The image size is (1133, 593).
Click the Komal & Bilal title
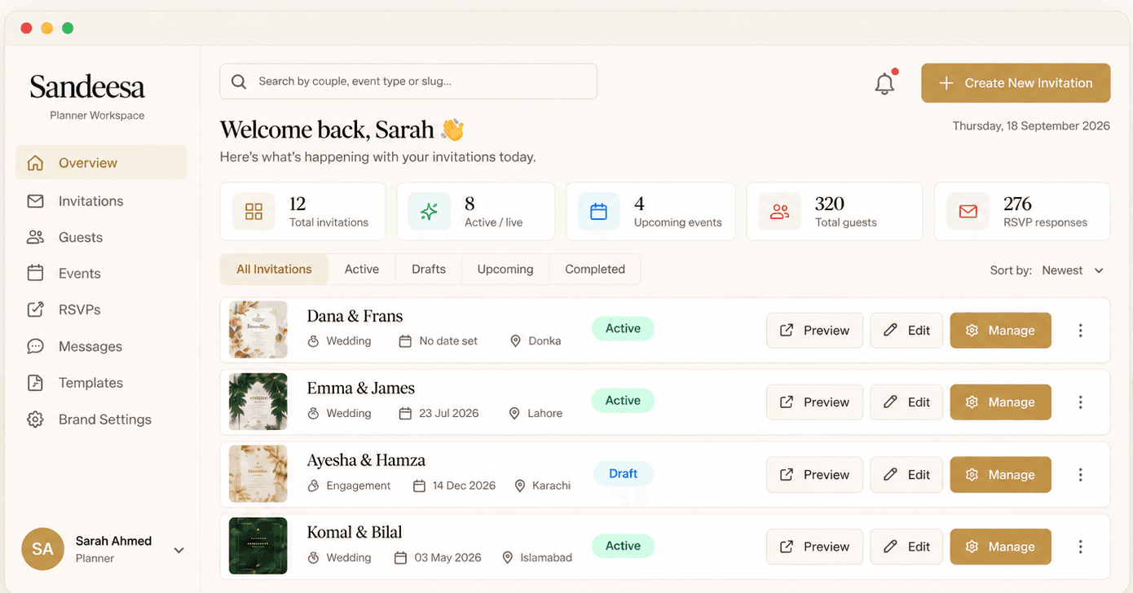355,532
